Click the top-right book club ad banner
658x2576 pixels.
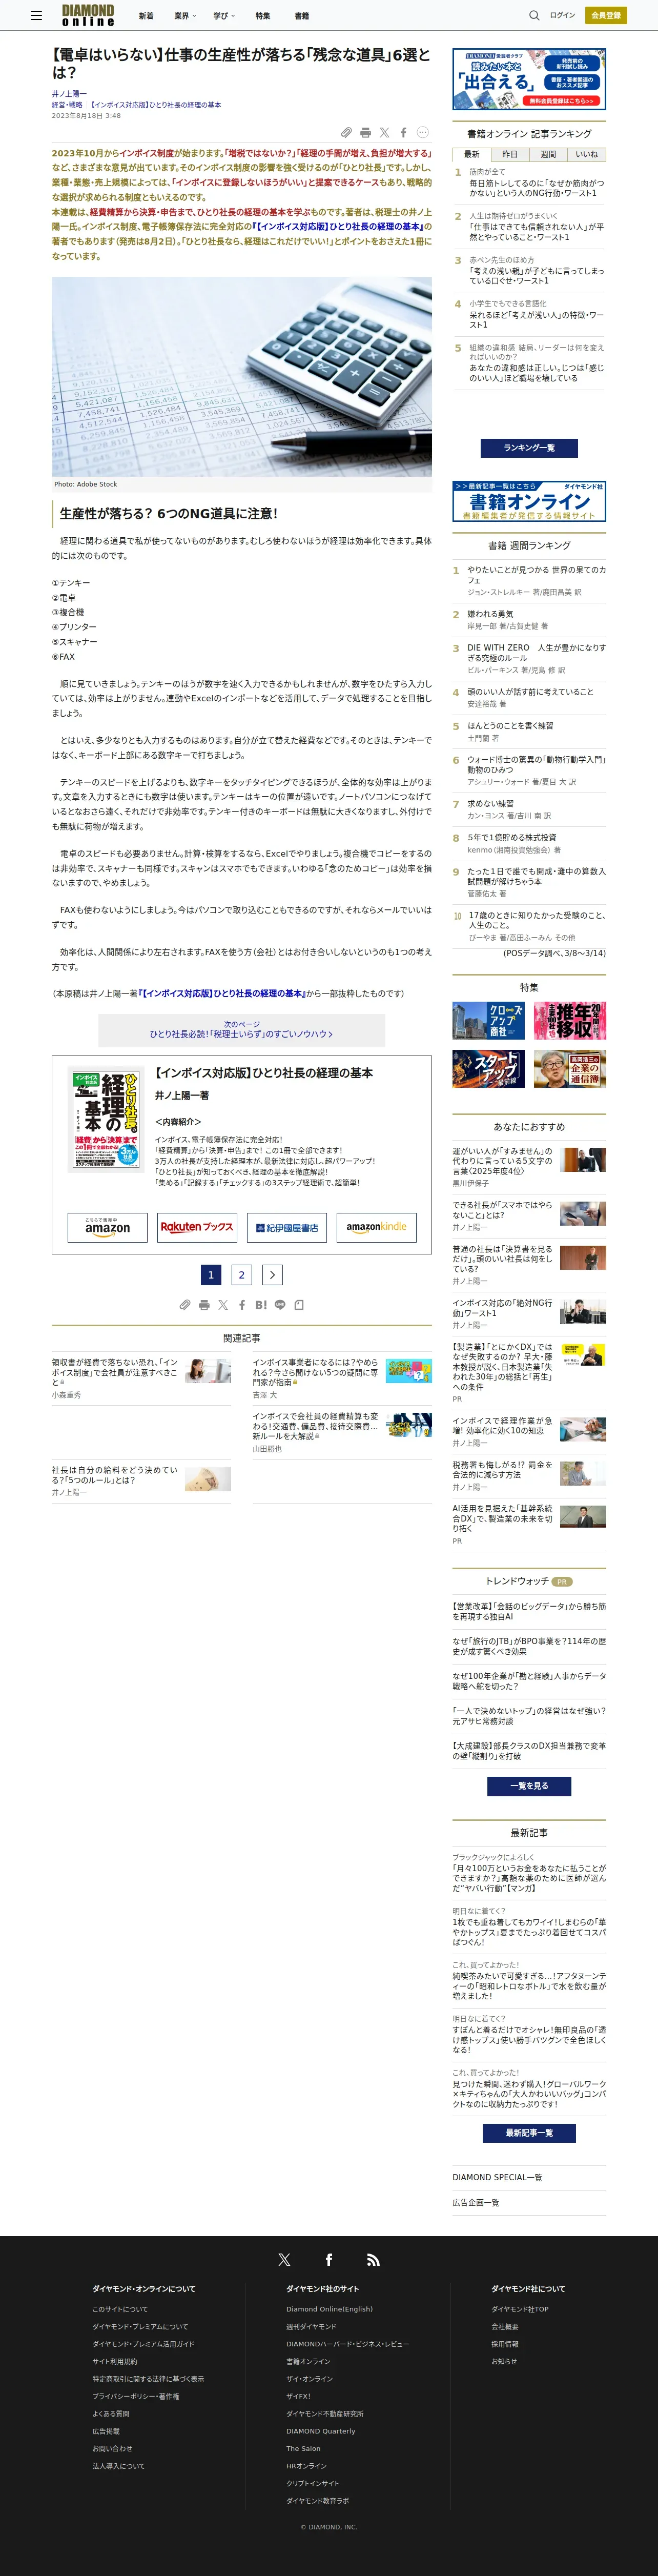pyautogui.click(x=529, y=79)
